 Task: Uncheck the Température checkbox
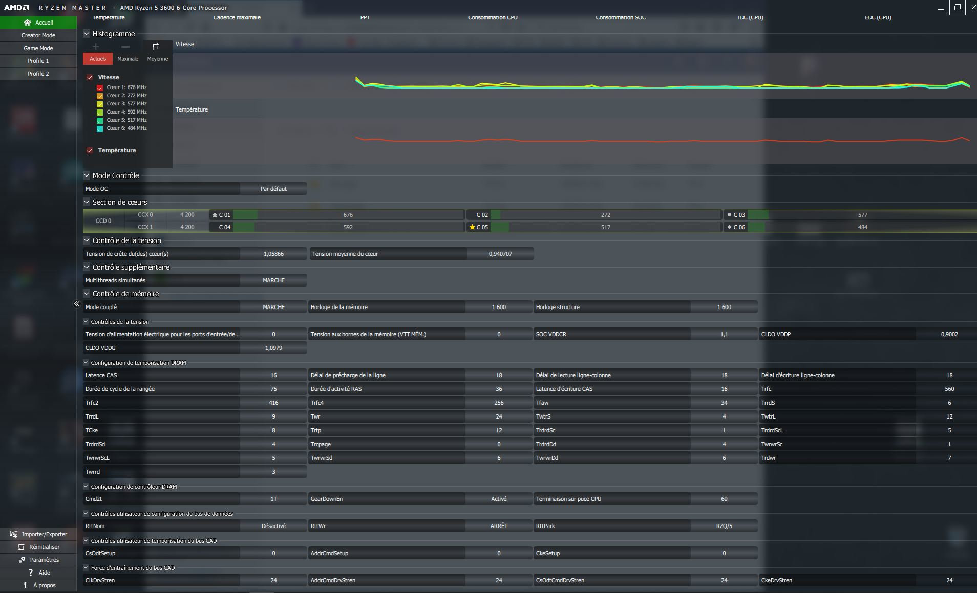tap(90, 150)
